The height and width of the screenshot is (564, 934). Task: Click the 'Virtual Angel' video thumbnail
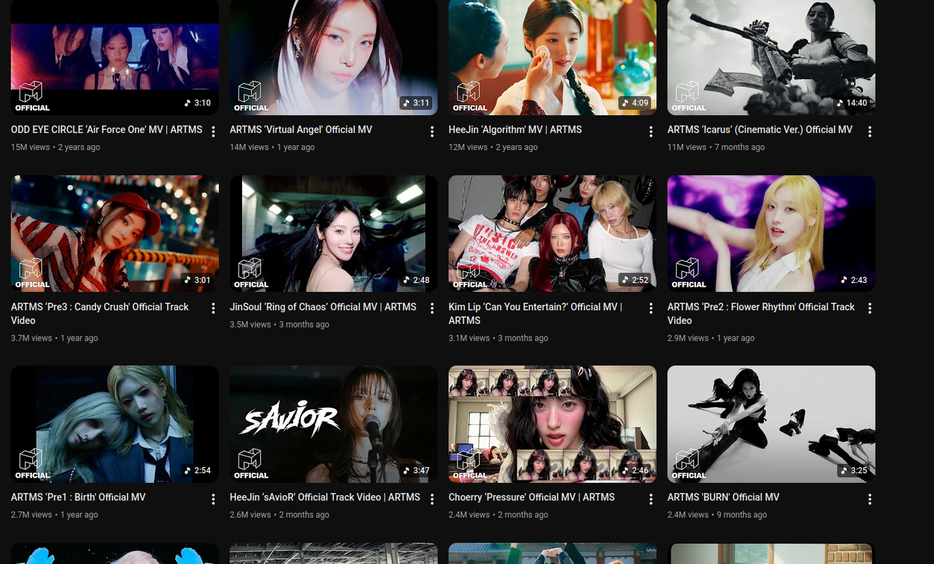tap(333, 57)
